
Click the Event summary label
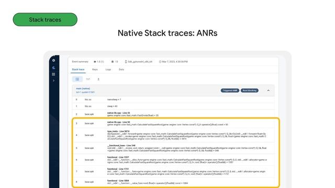(80, 62)
